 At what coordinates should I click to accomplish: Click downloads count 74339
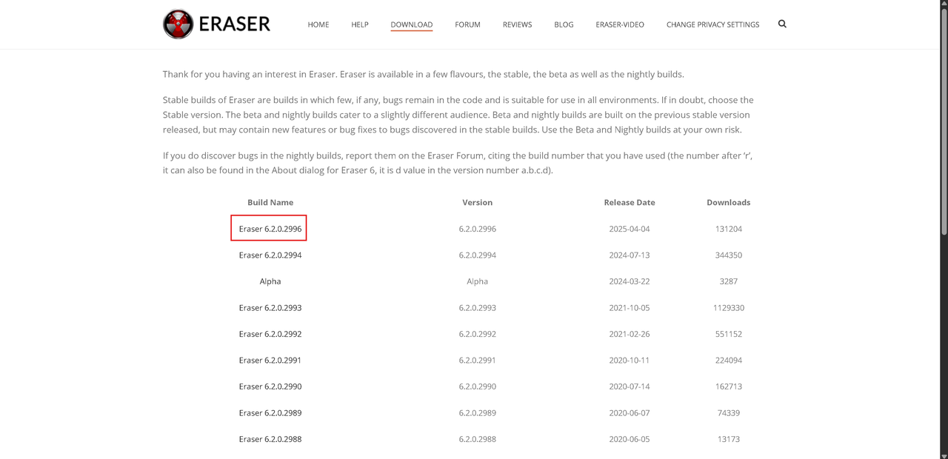coord(729,412)
